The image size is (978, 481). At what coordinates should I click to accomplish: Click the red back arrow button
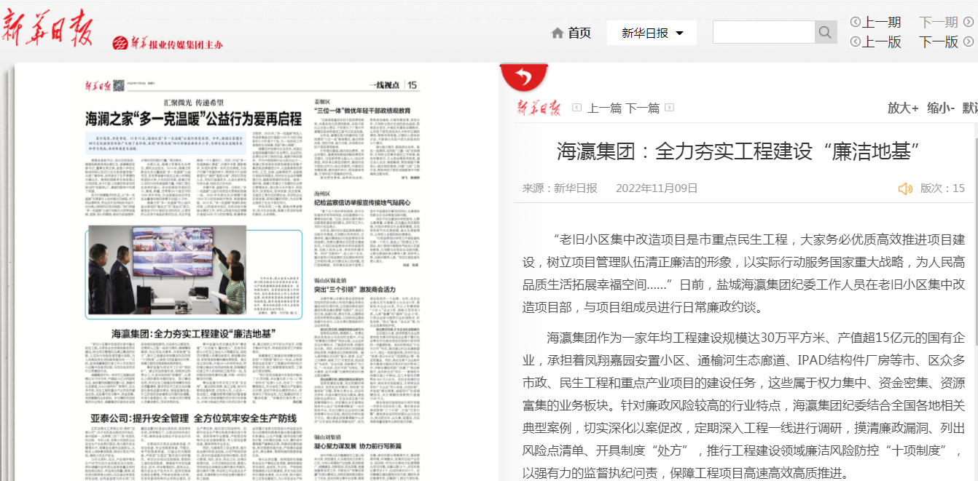[523, 76]
